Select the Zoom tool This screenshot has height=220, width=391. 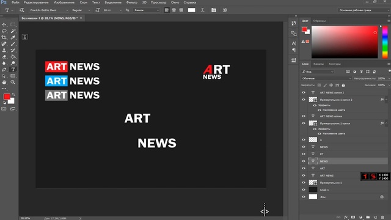13,82
